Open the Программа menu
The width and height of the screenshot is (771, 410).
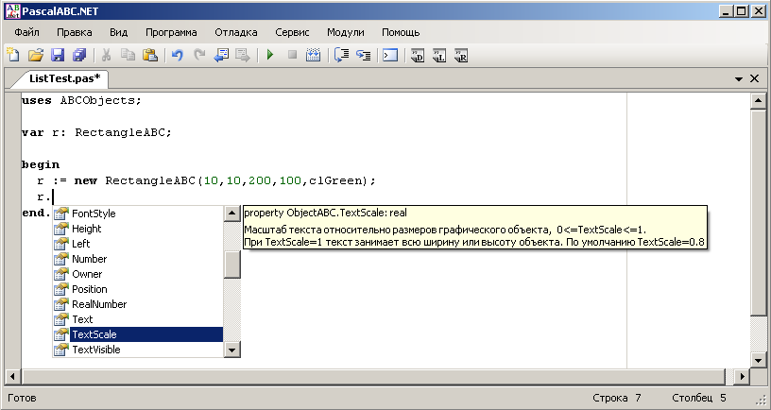(x=171, y=32)
